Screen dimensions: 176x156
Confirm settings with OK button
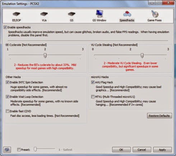(x=121, y=150)
